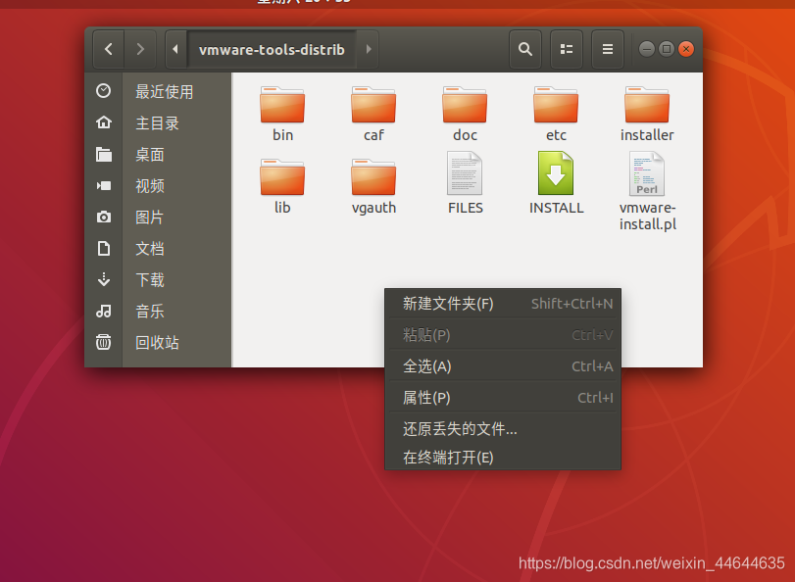Open the hamburger menu button

click(608, 49)
